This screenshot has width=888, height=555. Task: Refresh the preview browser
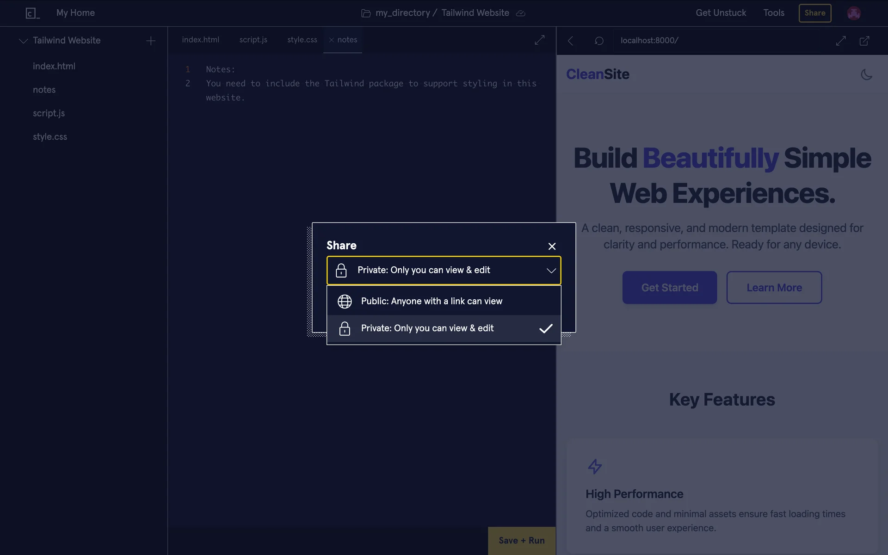pos(599,41)
